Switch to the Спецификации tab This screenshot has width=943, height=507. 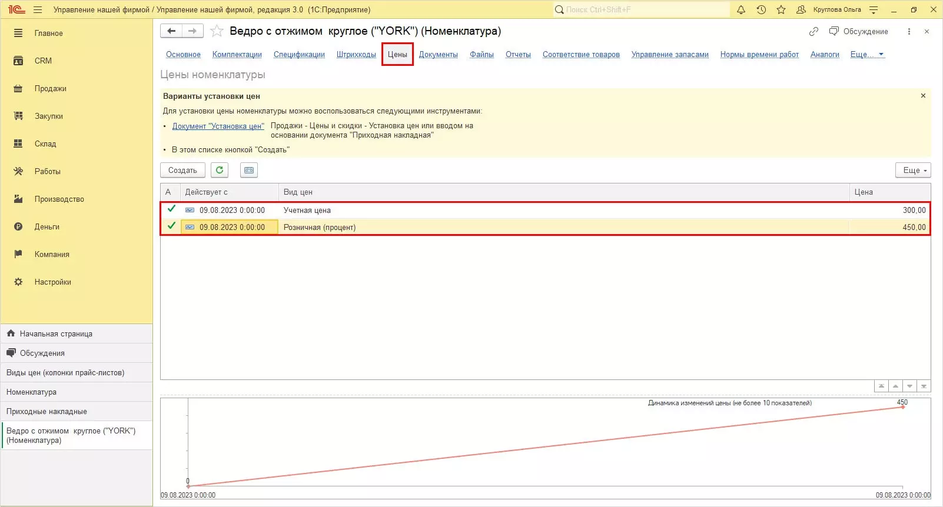click(x=299, y=55)
